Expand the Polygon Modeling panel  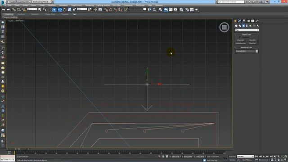tap(10, 17)
